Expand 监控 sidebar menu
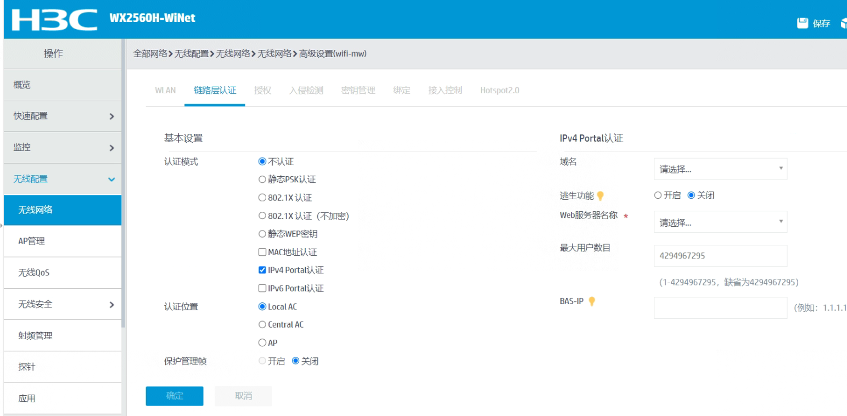Image resolution: width=847 pixels, height=416 pixels. pyautogui.click(x=62, y=147)
